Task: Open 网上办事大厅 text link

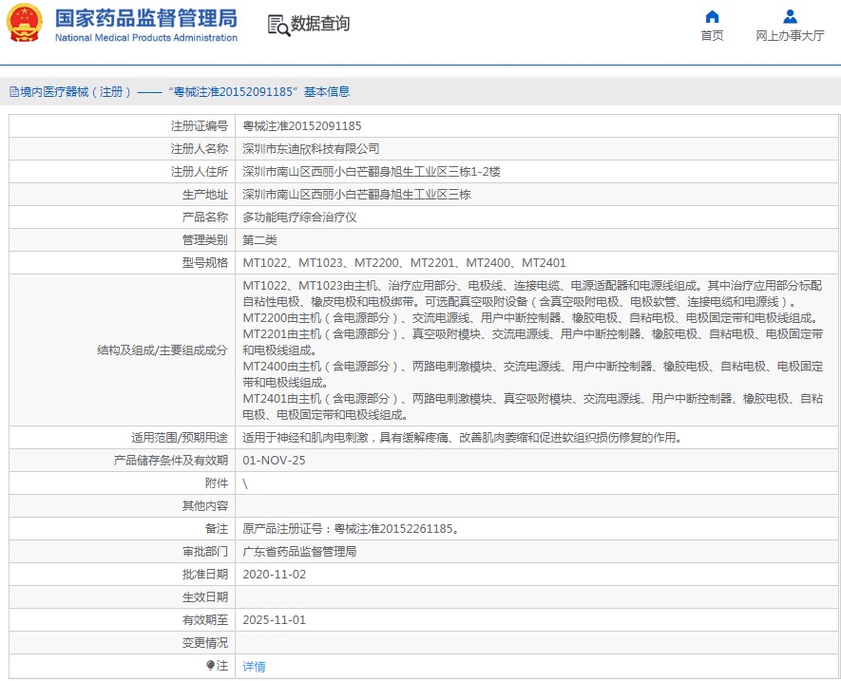Action: (x=790, y=36)
